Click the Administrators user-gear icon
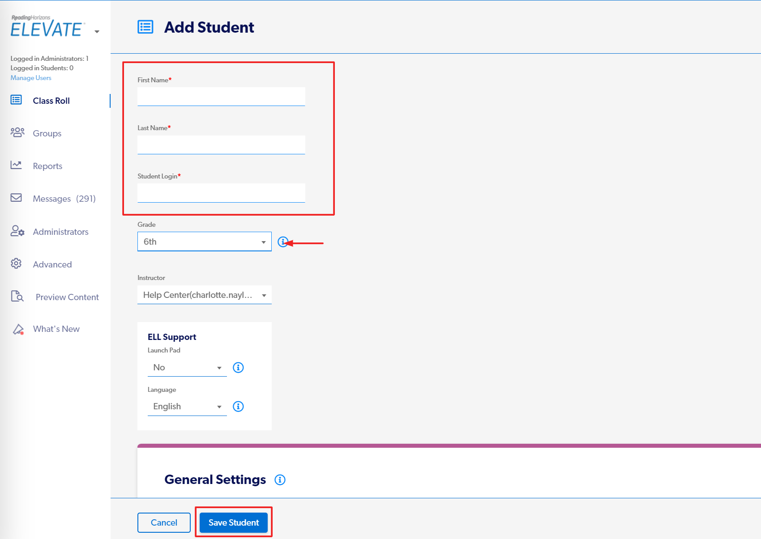761x539 pixels. [x=17, y=231]
